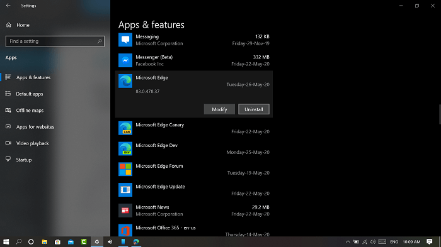Click the network tray icon
The width and height of the screenshot is (441, 247).
[x=365, y=242]
